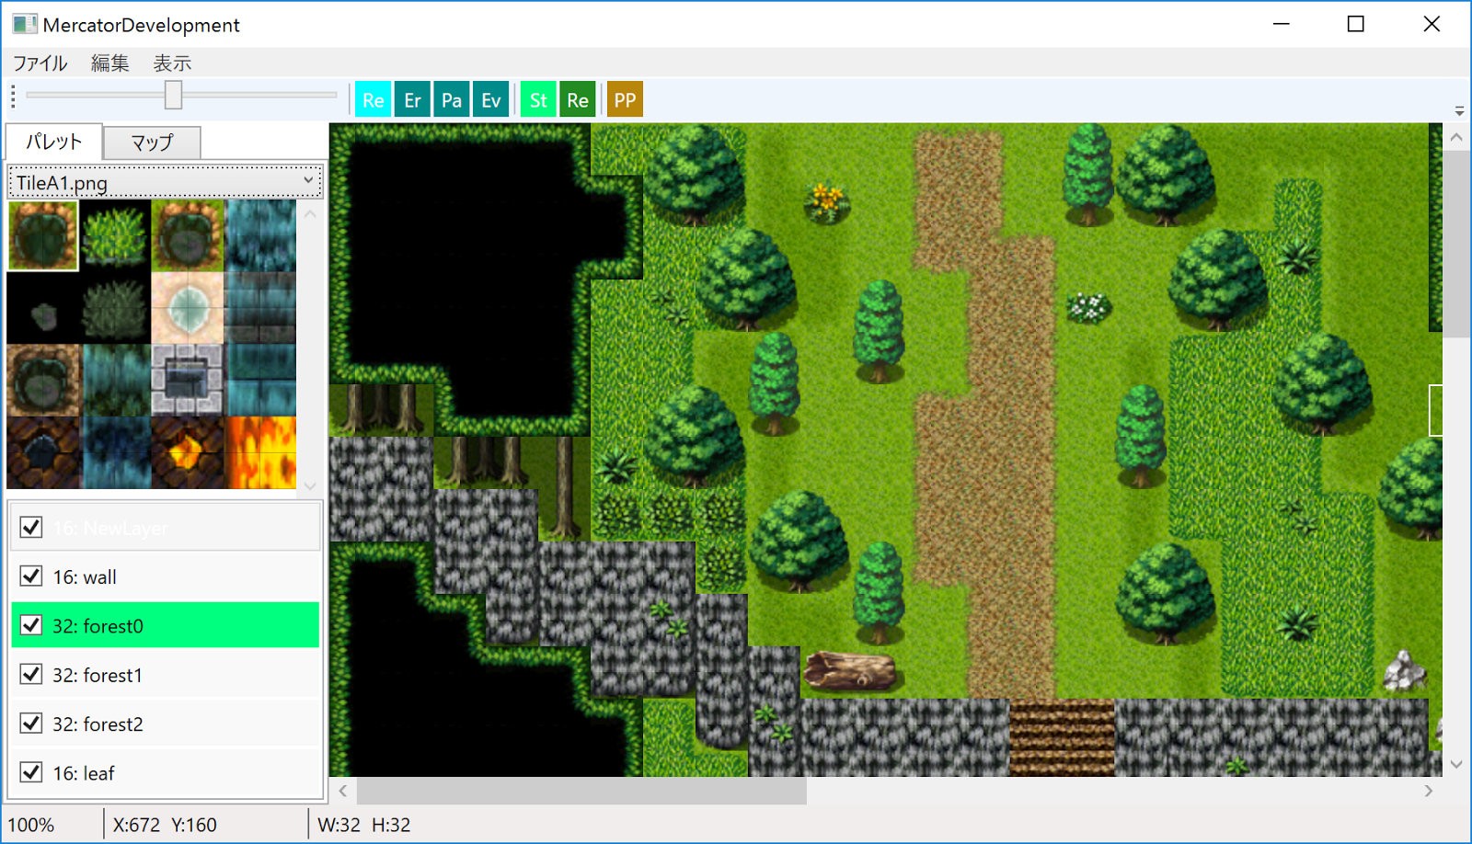Image resolution: width=1472 pixels, height=844 pixels.
Task: Choose the dark green bush tile
Action: (115, 308)
